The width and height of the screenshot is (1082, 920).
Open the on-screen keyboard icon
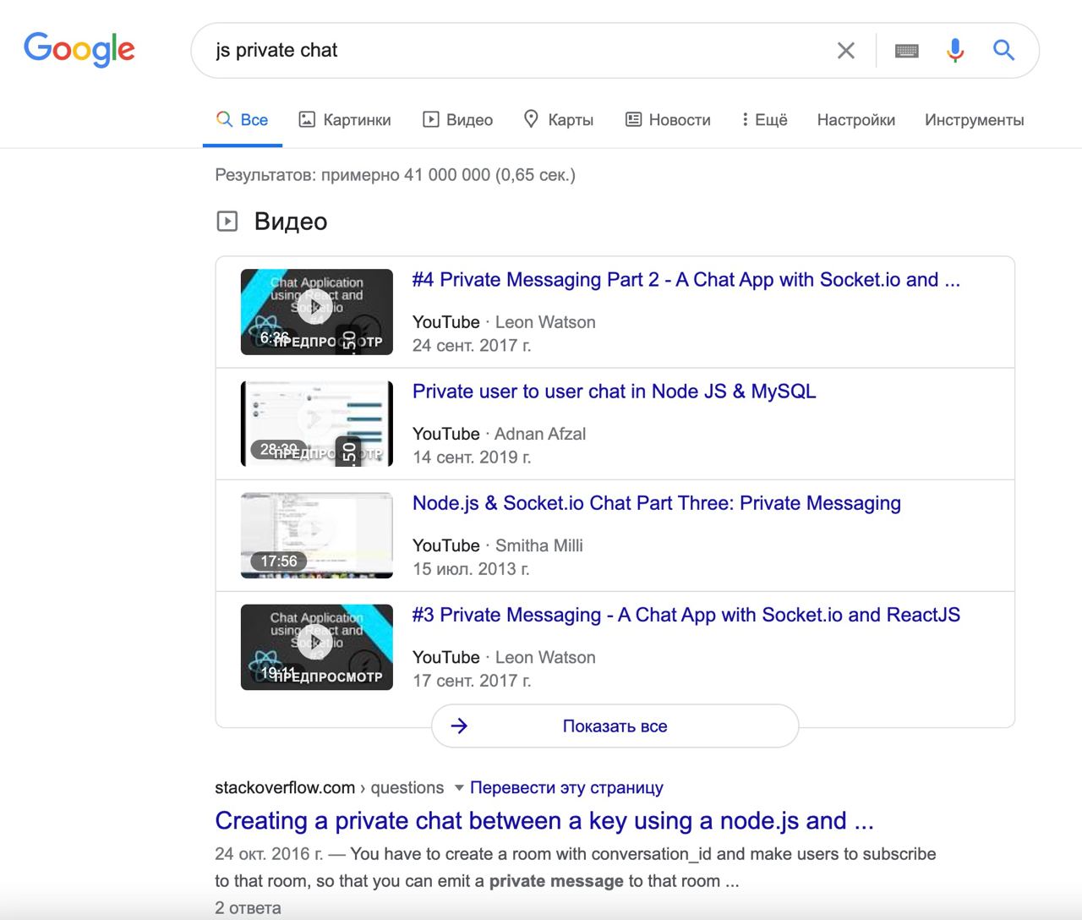pyautogui.click(x=906, y=51)
